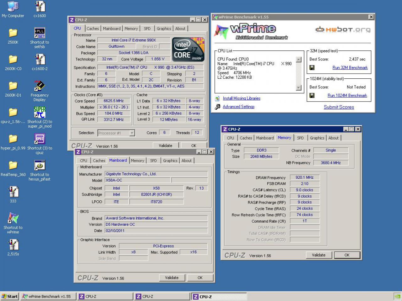Open About tab in the Mainboard CPU-Z window
The width and height of the screenshot is (402, 301).
tap(187, 161)
